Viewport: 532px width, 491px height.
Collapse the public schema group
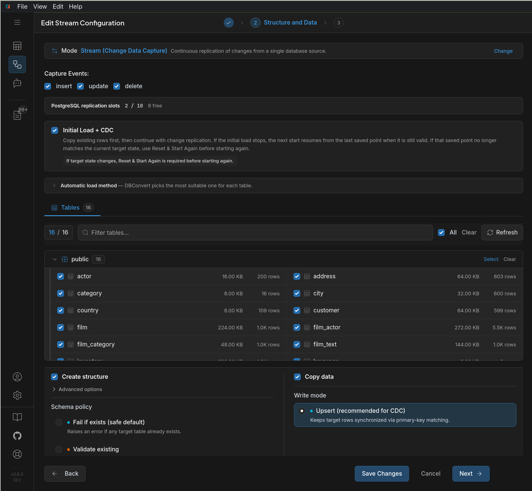pyautogui.click(x=55, y=259)
